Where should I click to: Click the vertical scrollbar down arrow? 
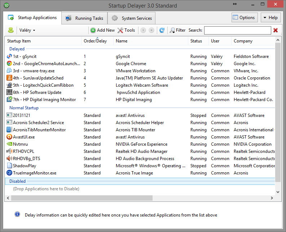(278, 192)
